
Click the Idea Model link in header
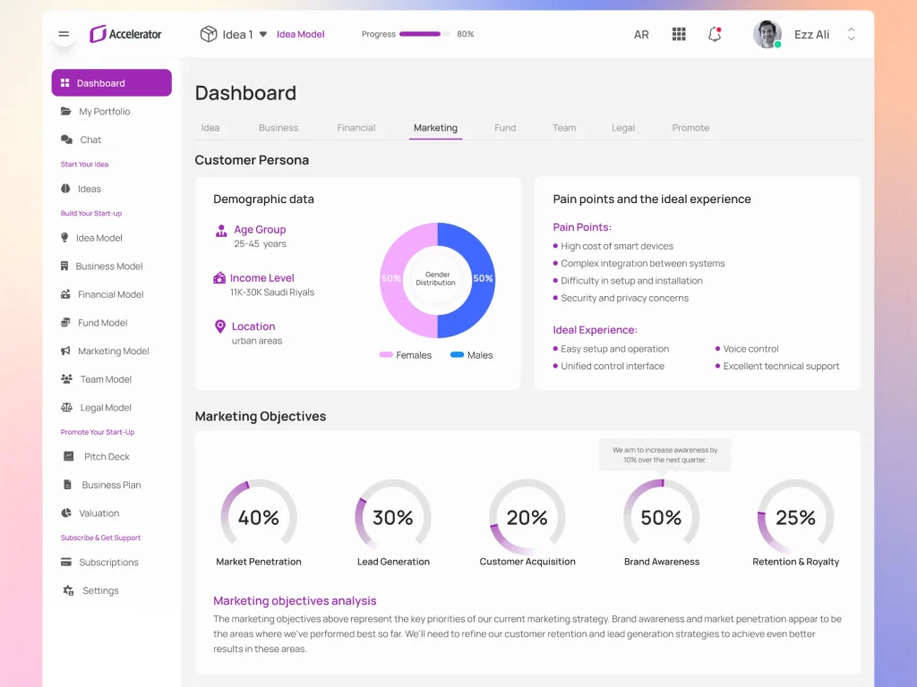tap(300, 35)
